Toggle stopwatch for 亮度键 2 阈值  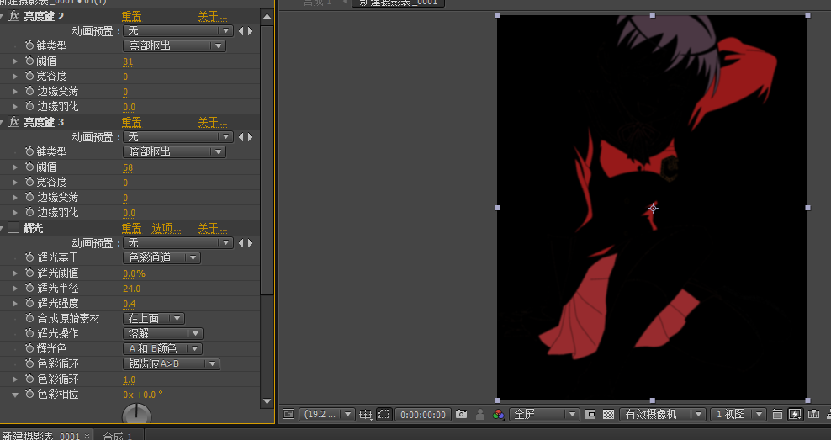click(x=29, y=61)
